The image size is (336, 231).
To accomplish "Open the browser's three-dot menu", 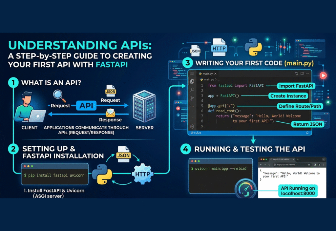I will point(324,165).
